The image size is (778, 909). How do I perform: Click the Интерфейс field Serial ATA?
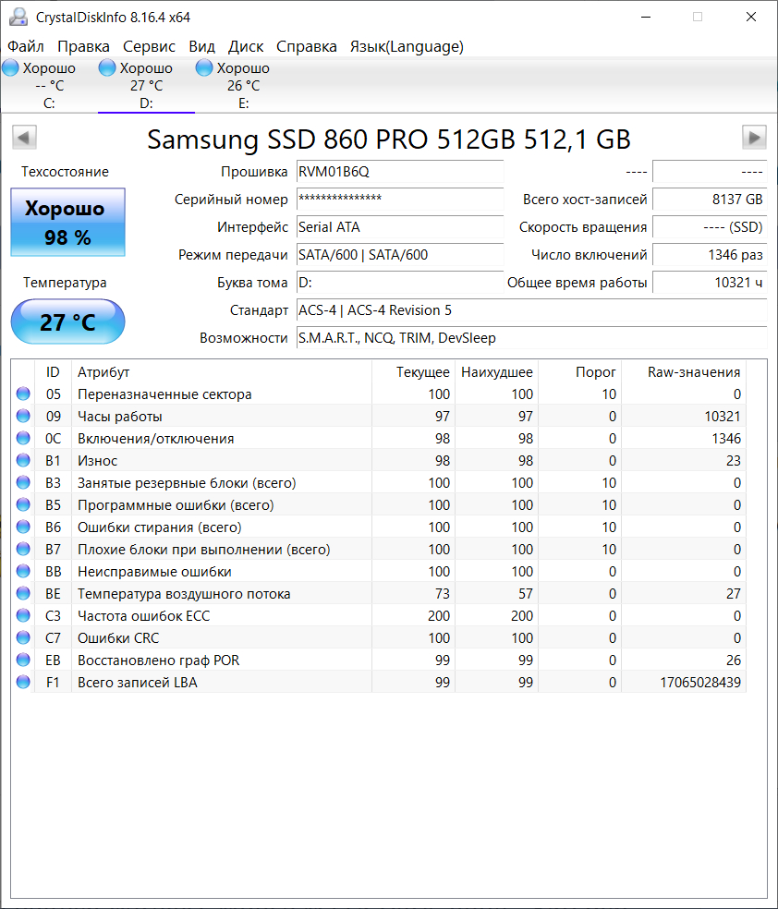(400, 227)
